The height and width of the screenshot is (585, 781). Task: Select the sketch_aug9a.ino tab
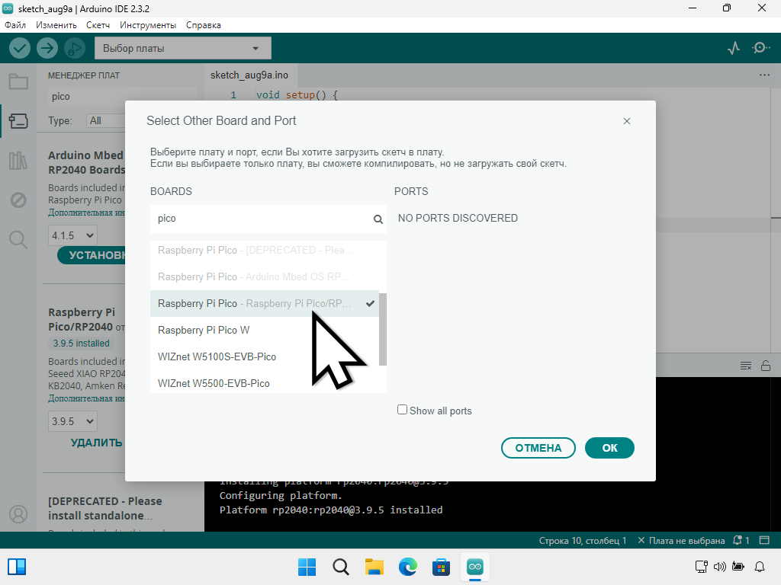point(250,75)
